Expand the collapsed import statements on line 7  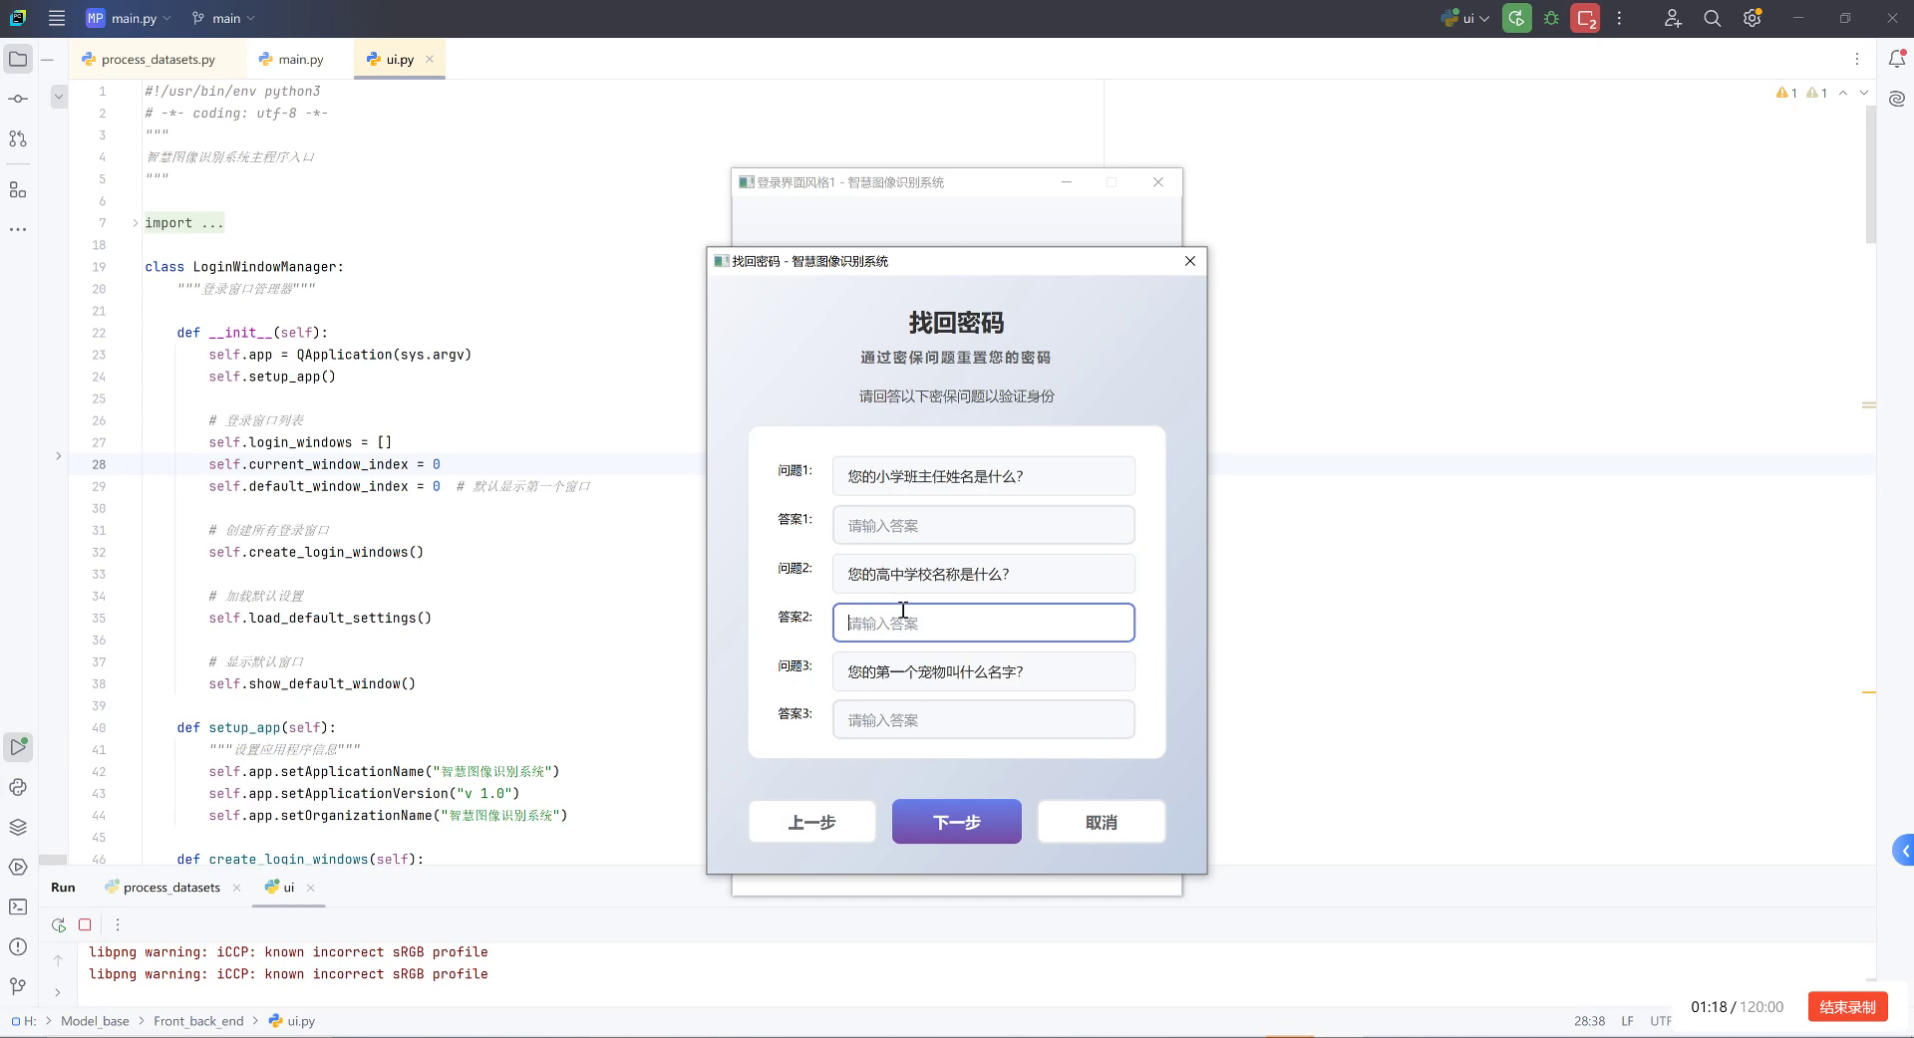pos(135,223)
